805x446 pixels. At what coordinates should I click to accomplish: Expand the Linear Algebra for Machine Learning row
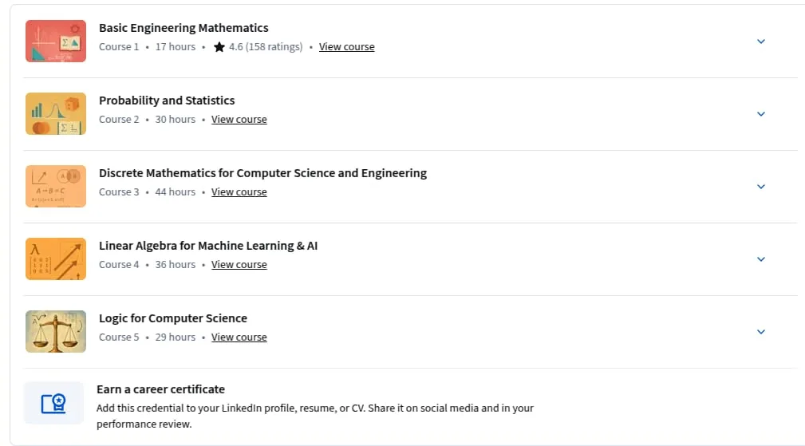pos(761,259)
